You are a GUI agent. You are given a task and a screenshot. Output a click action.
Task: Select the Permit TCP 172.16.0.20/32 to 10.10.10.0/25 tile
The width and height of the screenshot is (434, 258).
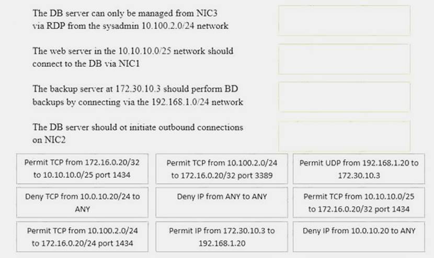(x=83, y=169)
